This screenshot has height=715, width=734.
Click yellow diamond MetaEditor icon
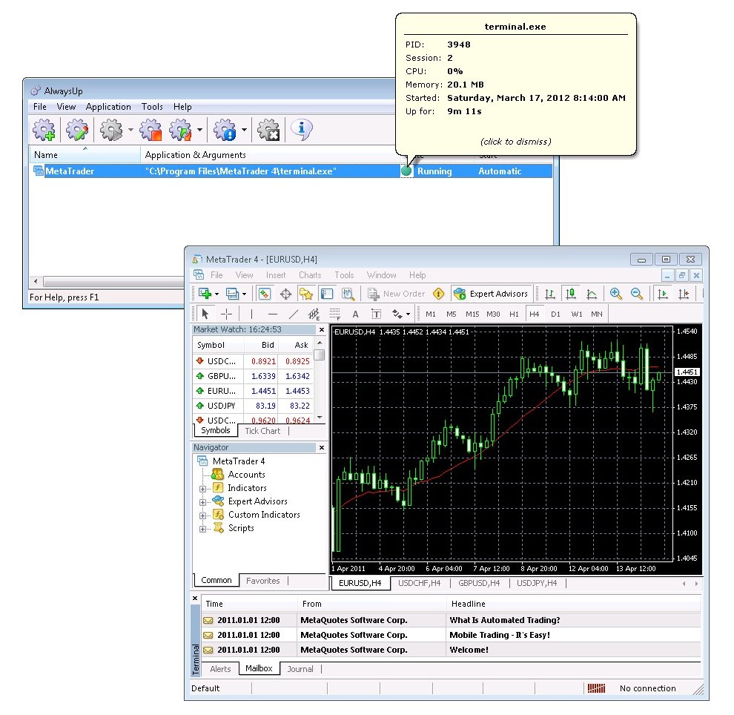(x=439, y=294)
